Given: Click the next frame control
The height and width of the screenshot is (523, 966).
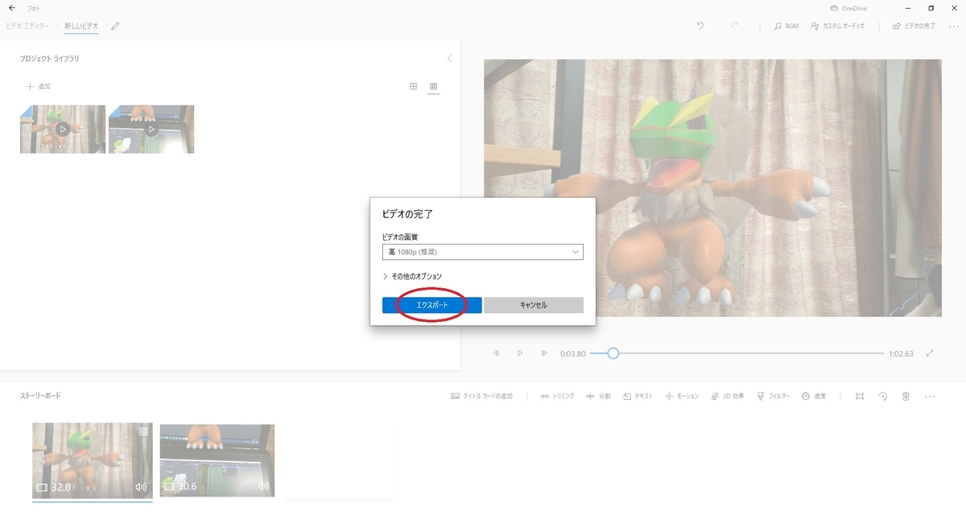Looking at the screenshot, I should click(544, 353).
